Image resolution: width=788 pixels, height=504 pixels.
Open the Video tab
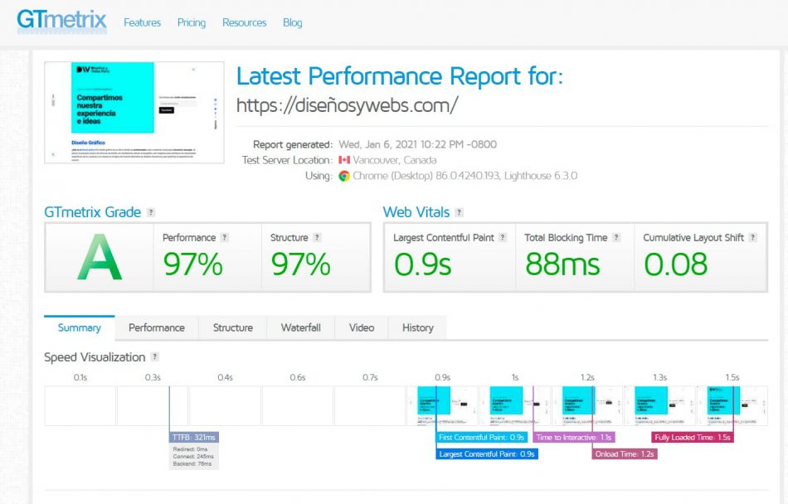pyautogui.click(x=362, y=327)
